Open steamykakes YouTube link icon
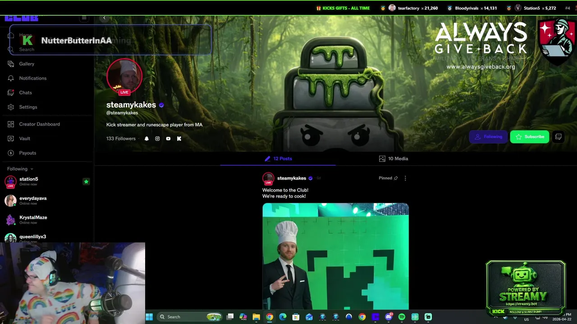This screenshot has height=324, width=577. (x=168, y=139)
